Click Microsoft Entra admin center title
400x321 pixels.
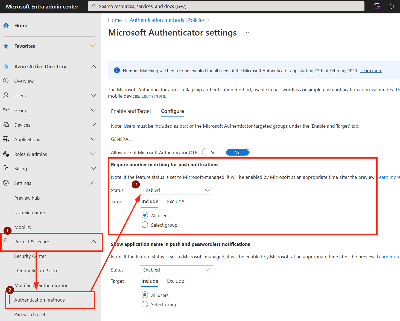coord(42,7)
